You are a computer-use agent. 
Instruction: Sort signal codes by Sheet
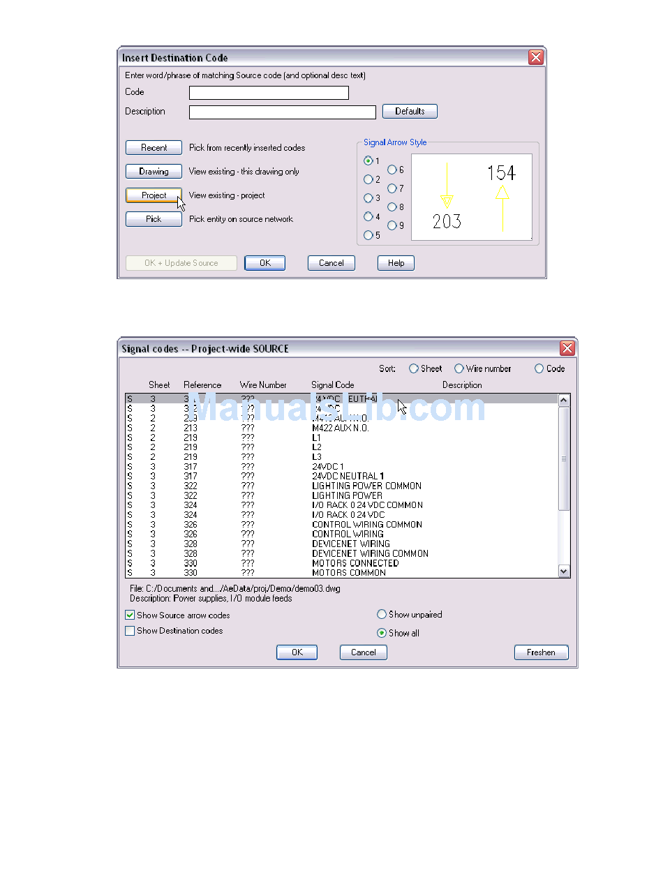click(414, 368)
